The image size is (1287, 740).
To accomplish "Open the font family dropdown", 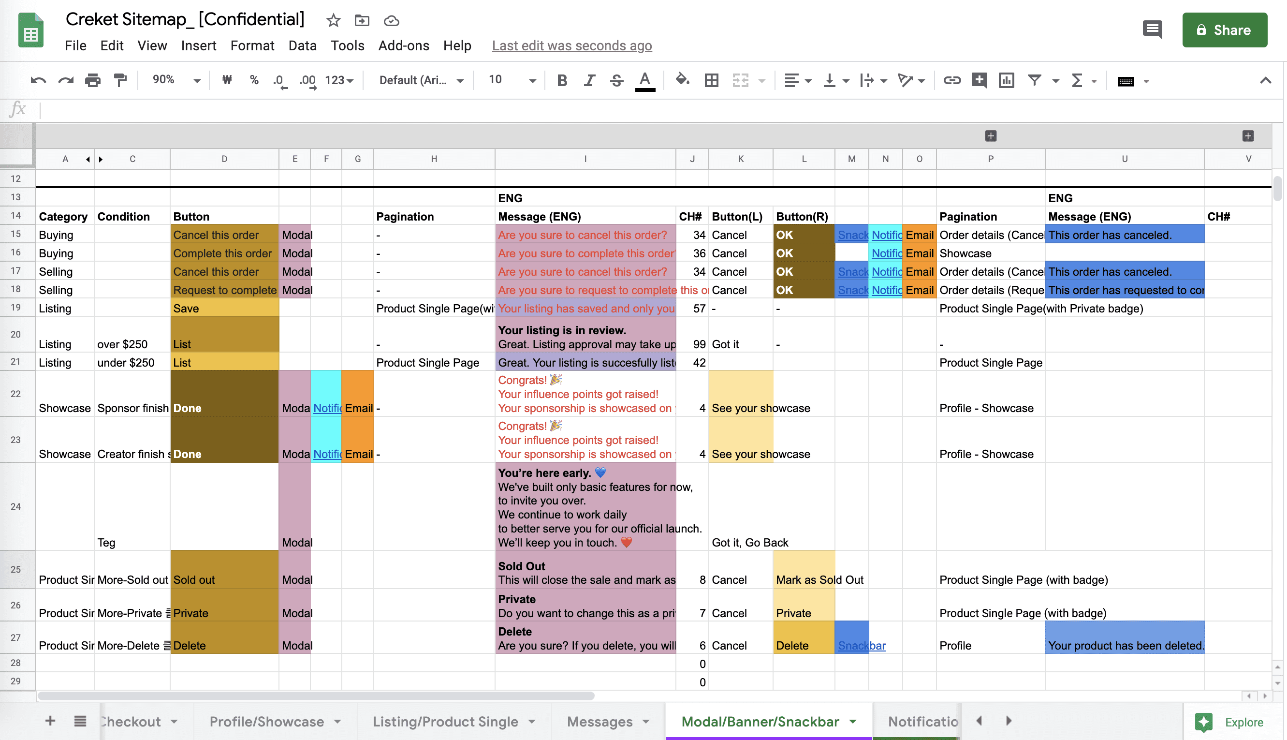I will coord(421,80).
